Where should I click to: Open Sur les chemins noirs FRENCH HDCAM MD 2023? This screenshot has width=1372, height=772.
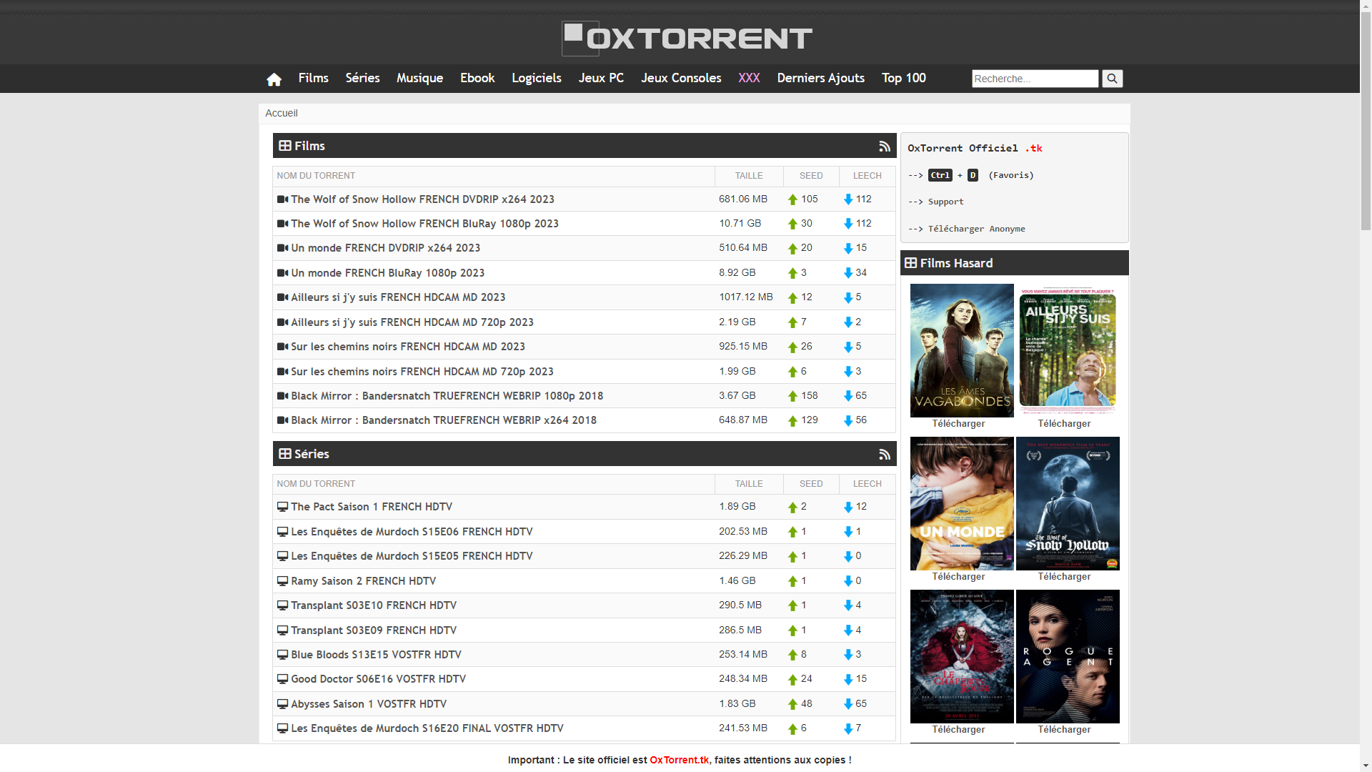pos(408,347)
